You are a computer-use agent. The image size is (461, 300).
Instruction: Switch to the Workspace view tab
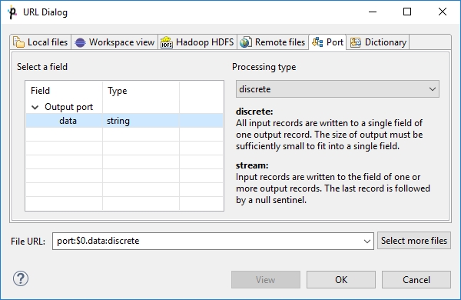[114, 42]
